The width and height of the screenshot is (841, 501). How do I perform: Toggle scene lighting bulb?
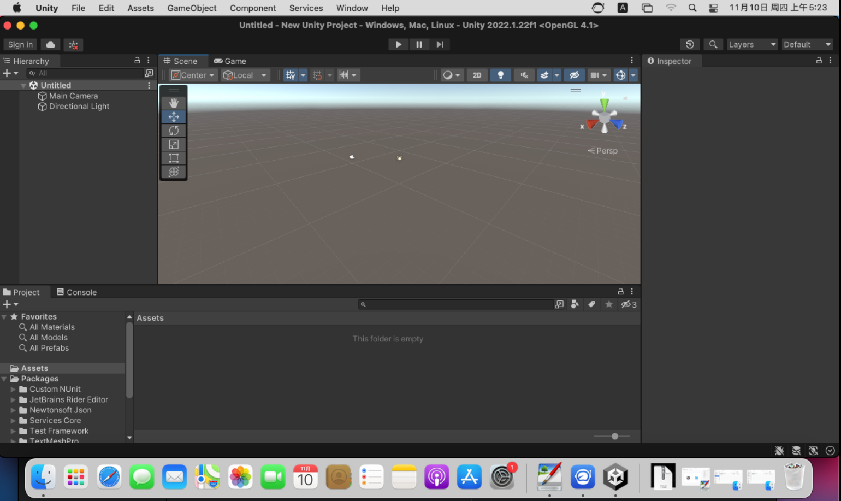(500, 75)
